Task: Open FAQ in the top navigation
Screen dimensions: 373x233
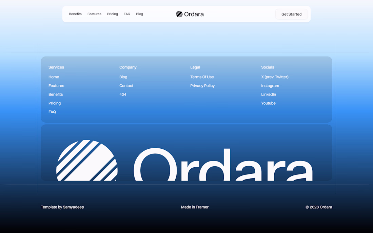Action: point(127,14)
